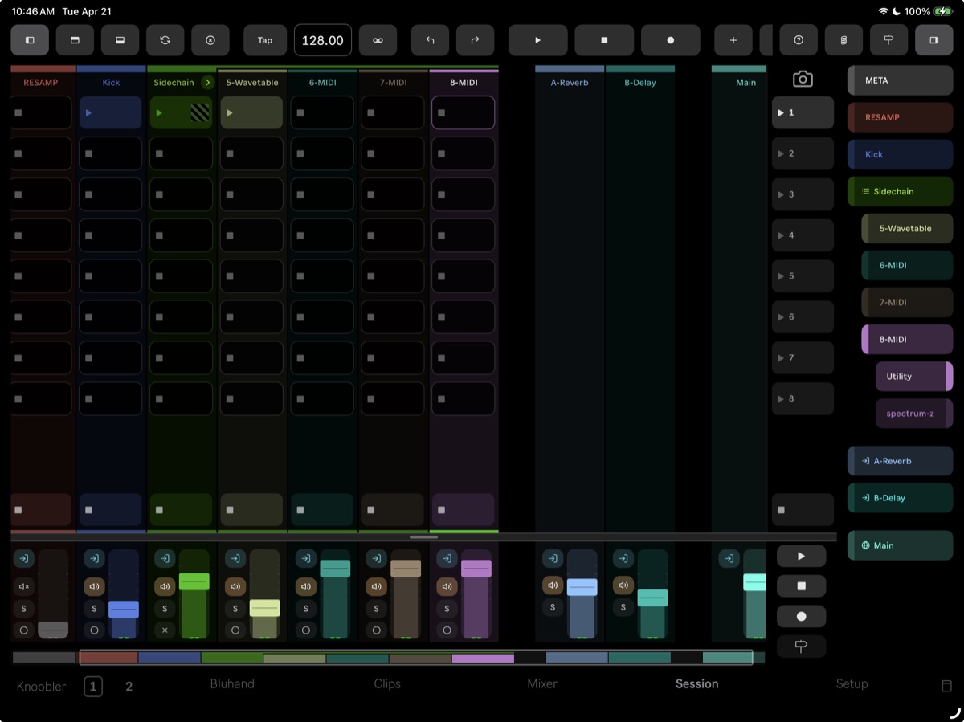Toggle the bottom panel layout icon
The height and width of the screenshot is (722, 964).
pyautogui.click(x=120, y=40)
